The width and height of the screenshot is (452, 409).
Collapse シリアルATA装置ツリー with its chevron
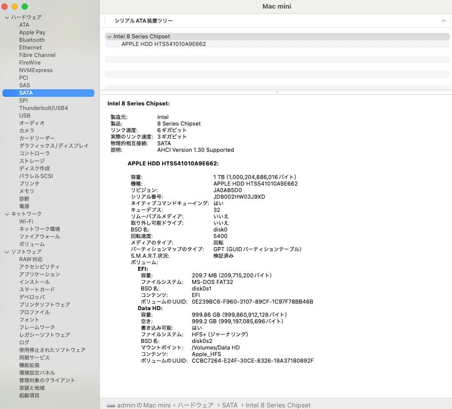[443, 20]
